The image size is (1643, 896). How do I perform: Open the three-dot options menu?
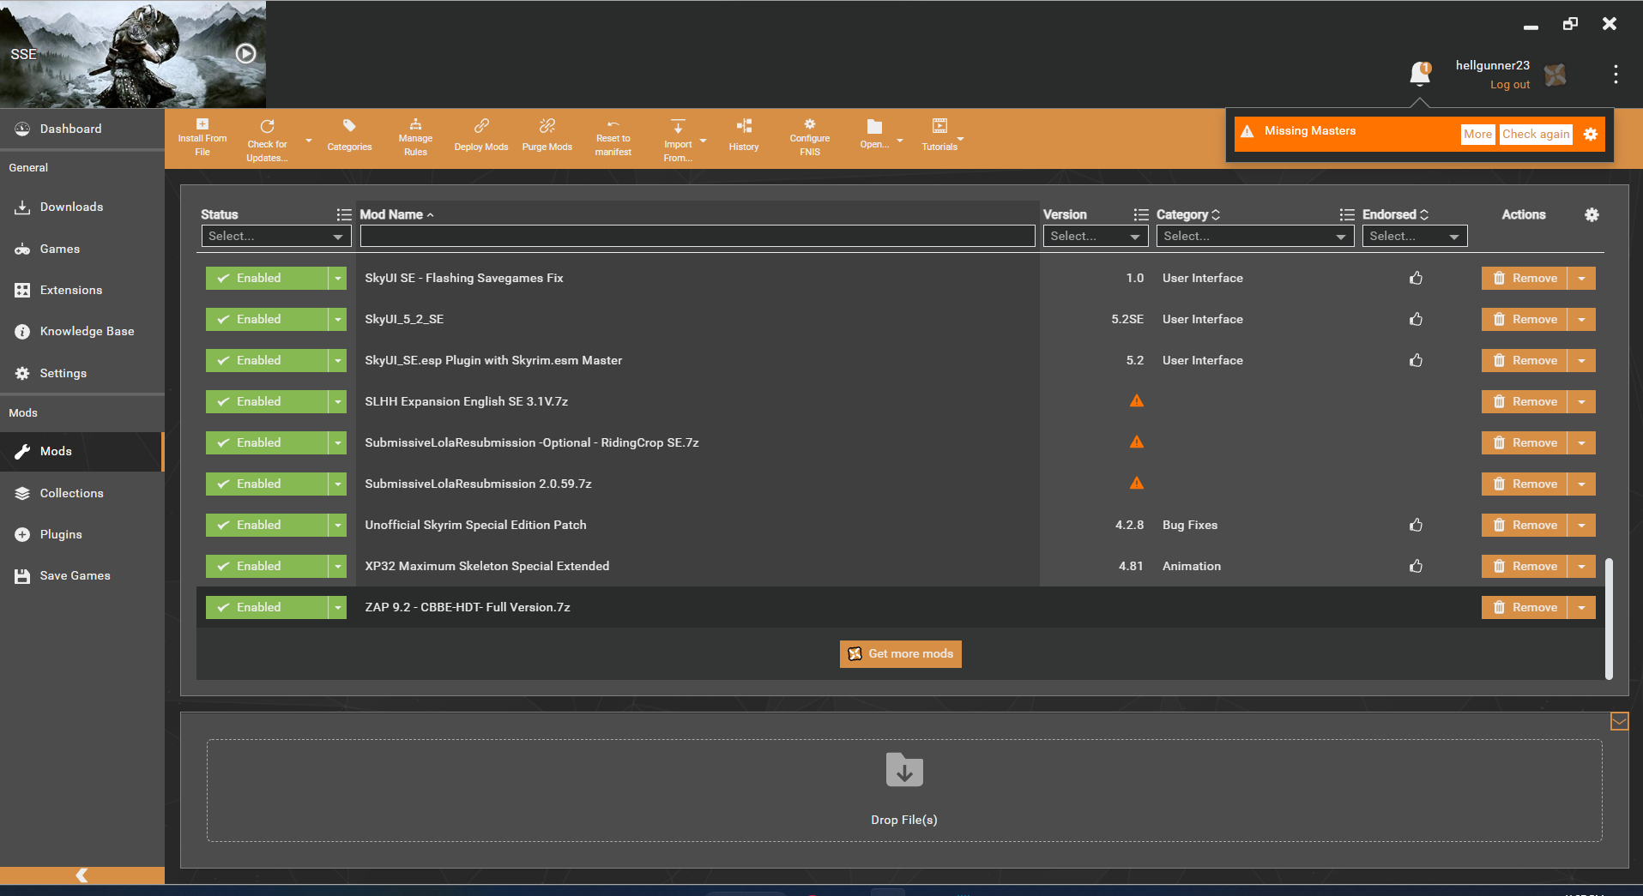point(1616,74)
